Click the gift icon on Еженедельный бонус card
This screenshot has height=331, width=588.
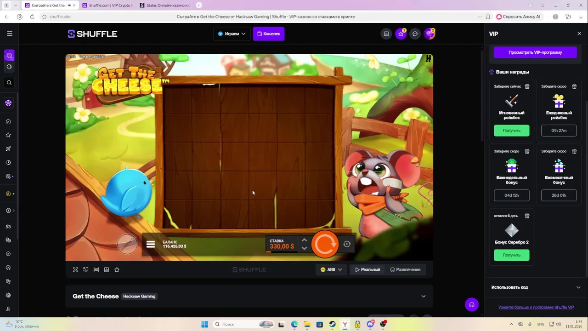[527, 151]
